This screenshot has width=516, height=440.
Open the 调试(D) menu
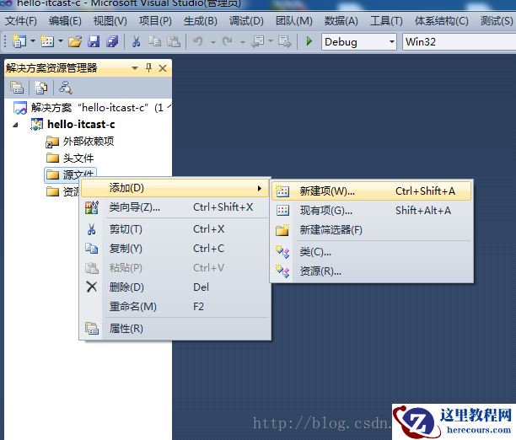click(246, 21)
